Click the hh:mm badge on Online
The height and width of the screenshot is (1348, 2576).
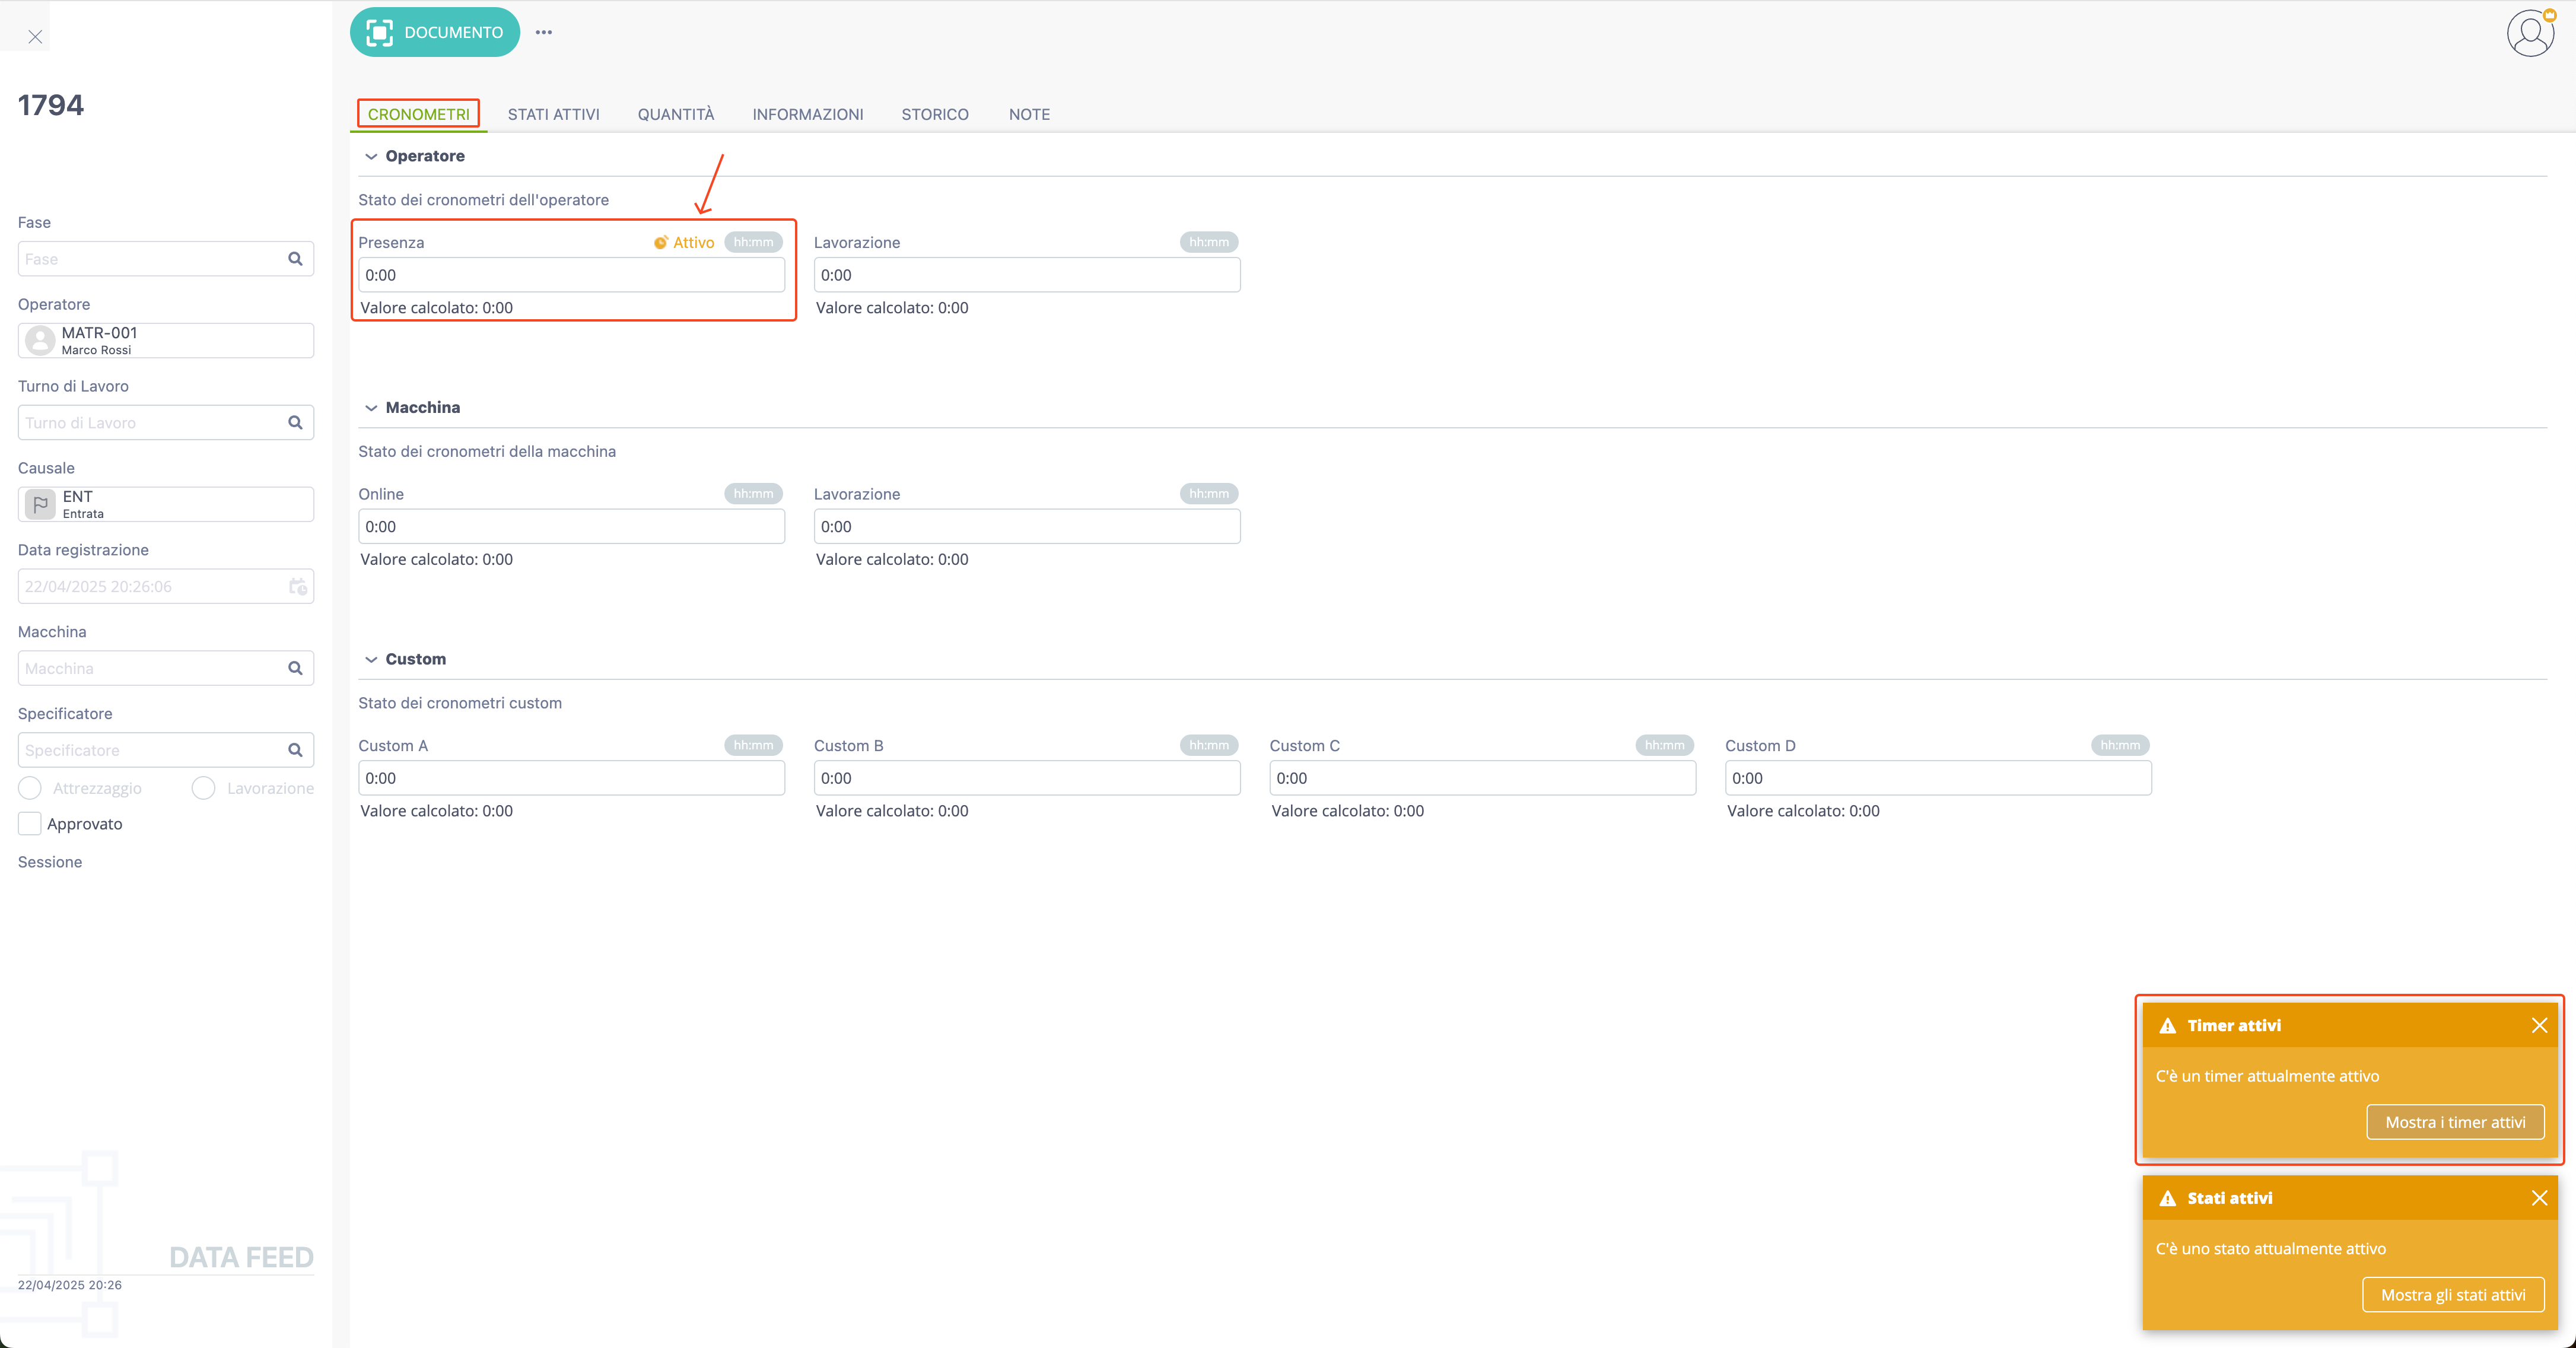click(754, 494)
